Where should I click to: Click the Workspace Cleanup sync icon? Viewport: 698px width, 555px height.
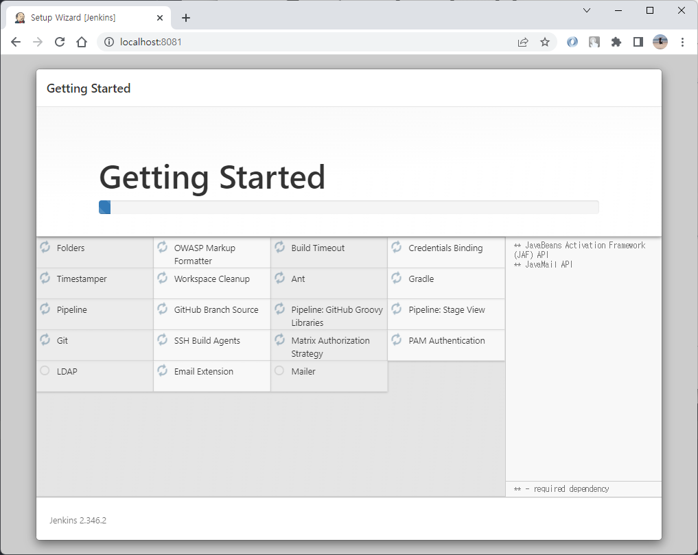tap(163, 278)
